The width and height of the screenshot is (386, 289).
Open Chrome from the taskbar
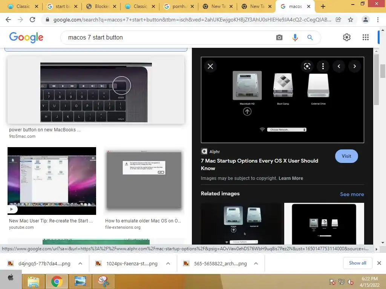click(57, 281)
